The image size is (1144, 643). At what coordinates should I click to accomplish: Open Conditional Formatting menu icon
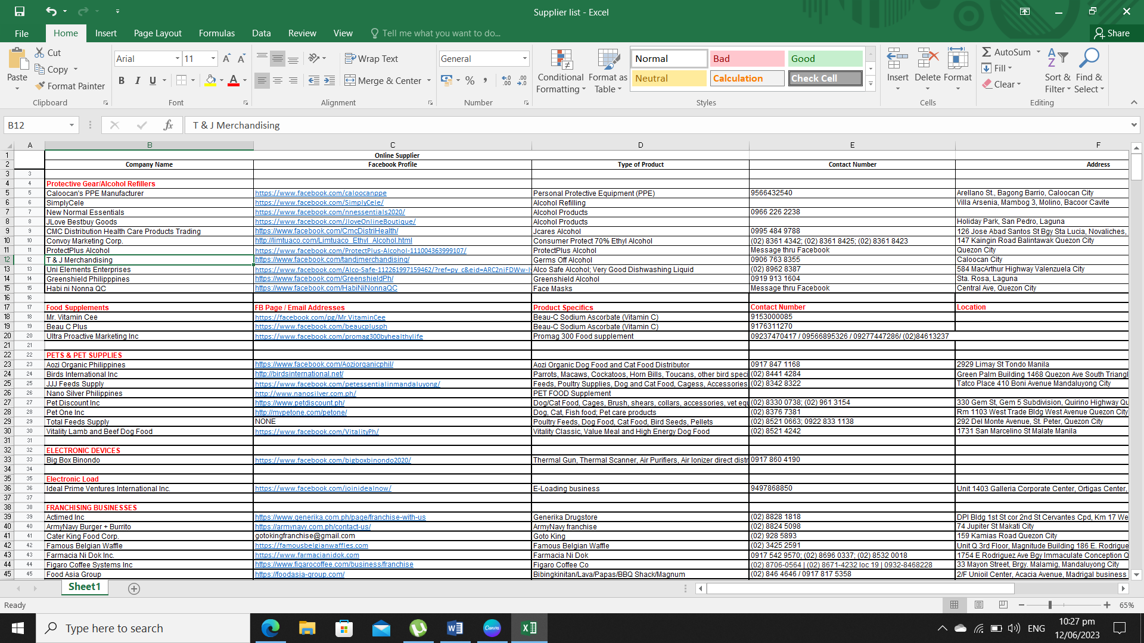(x=561, y=60)
